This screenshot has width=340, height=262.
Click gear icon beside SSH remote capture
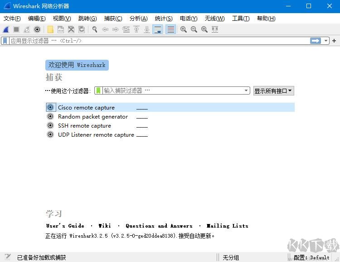pyautogui.click(x=50, y=125)
